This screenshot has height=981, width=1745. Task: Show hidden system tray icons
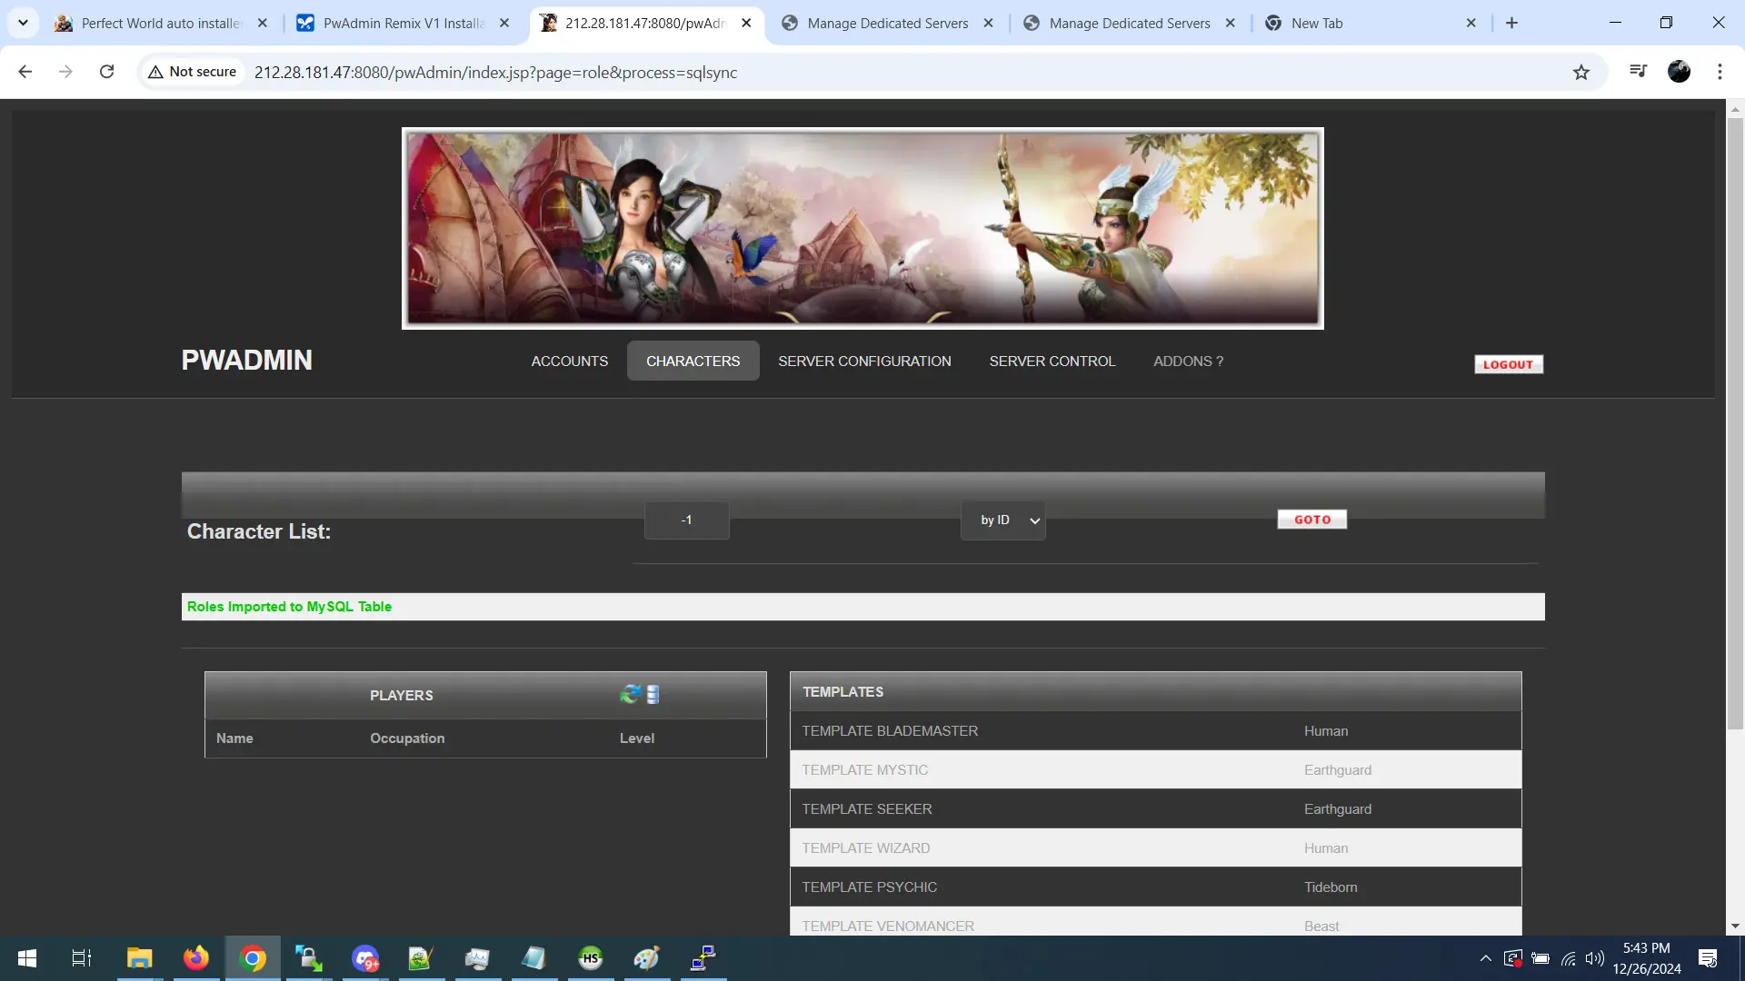click(x=1485, y=958)
